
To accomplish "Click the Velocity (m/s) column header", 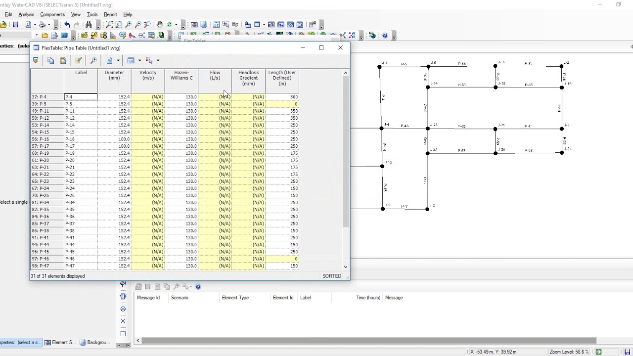I will 148,81.
